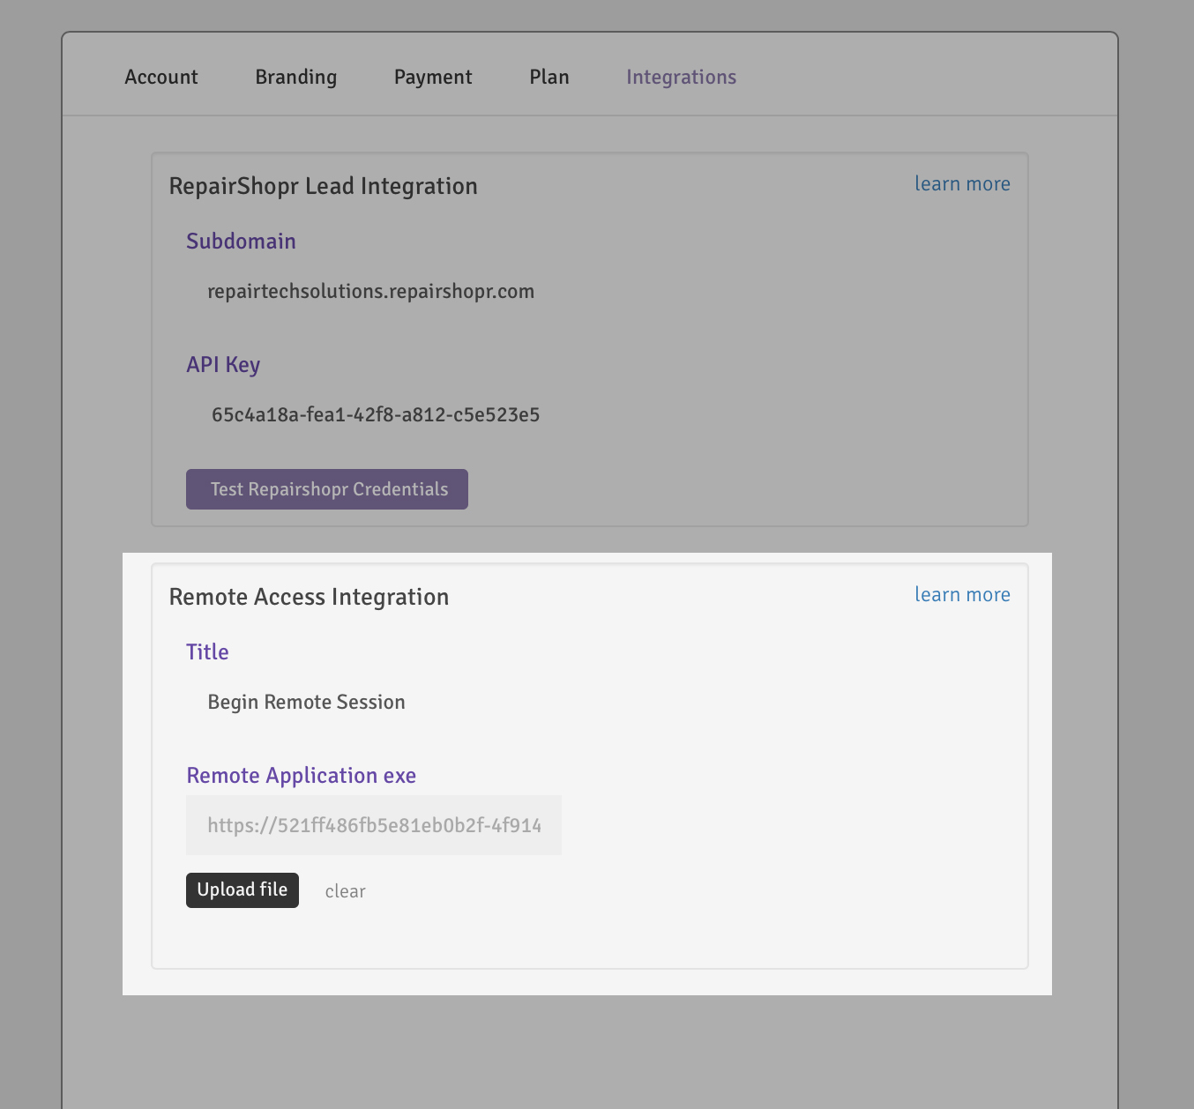Screen dimensions: 1194x1109
Task: Click the Title label
Action: coord(207,652)
